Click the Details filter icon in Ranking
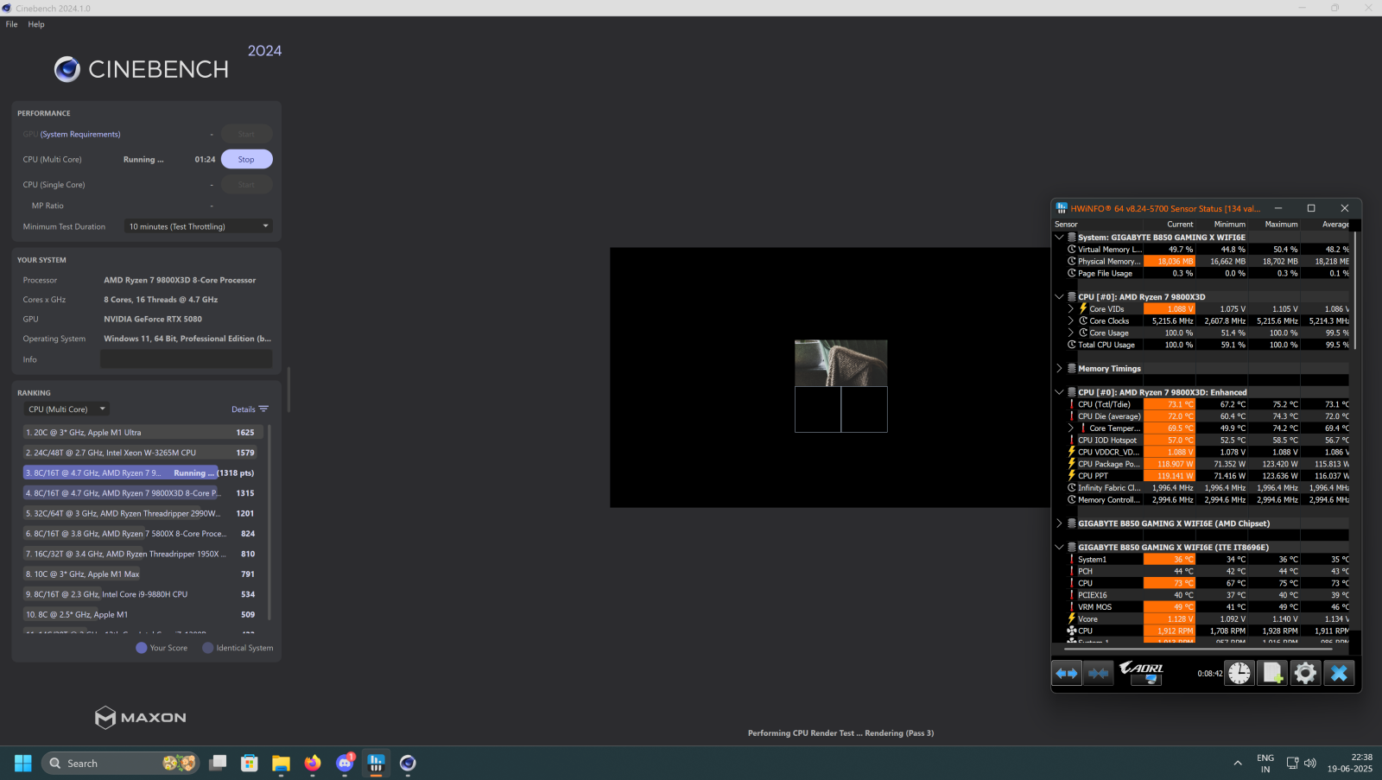This screenshot has width=1382, height=780. click(x=263, y=409)
